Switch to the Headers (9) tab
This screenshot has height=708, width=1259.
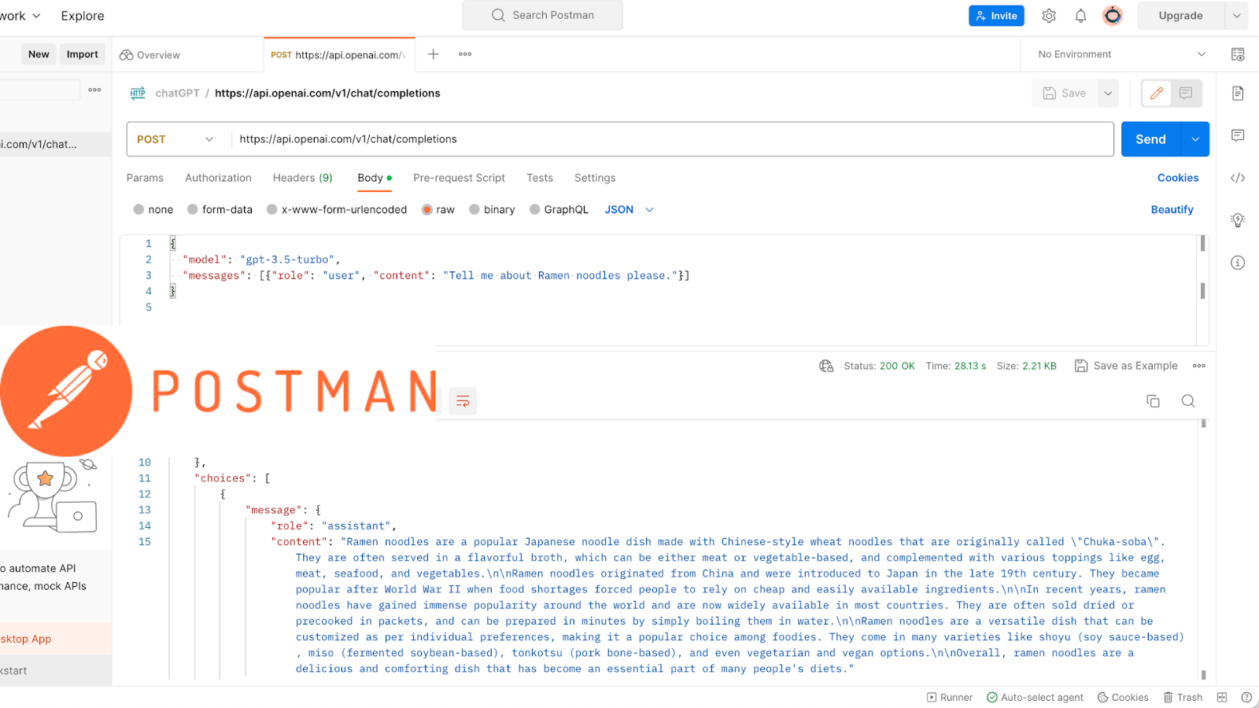tap(302, 178)
